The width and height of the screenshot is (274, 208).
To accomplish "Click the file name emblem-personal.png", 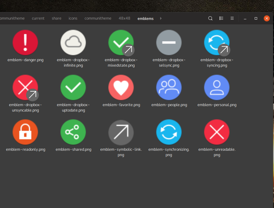I will point(217,105).
